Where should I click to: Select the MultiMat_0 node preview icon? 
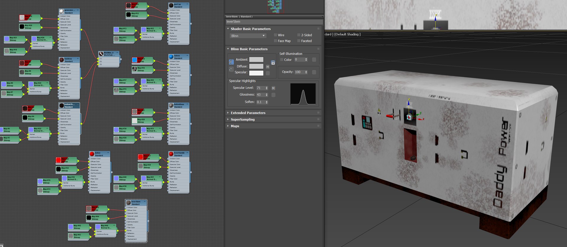pyautogui.click(x=101, y=54)
